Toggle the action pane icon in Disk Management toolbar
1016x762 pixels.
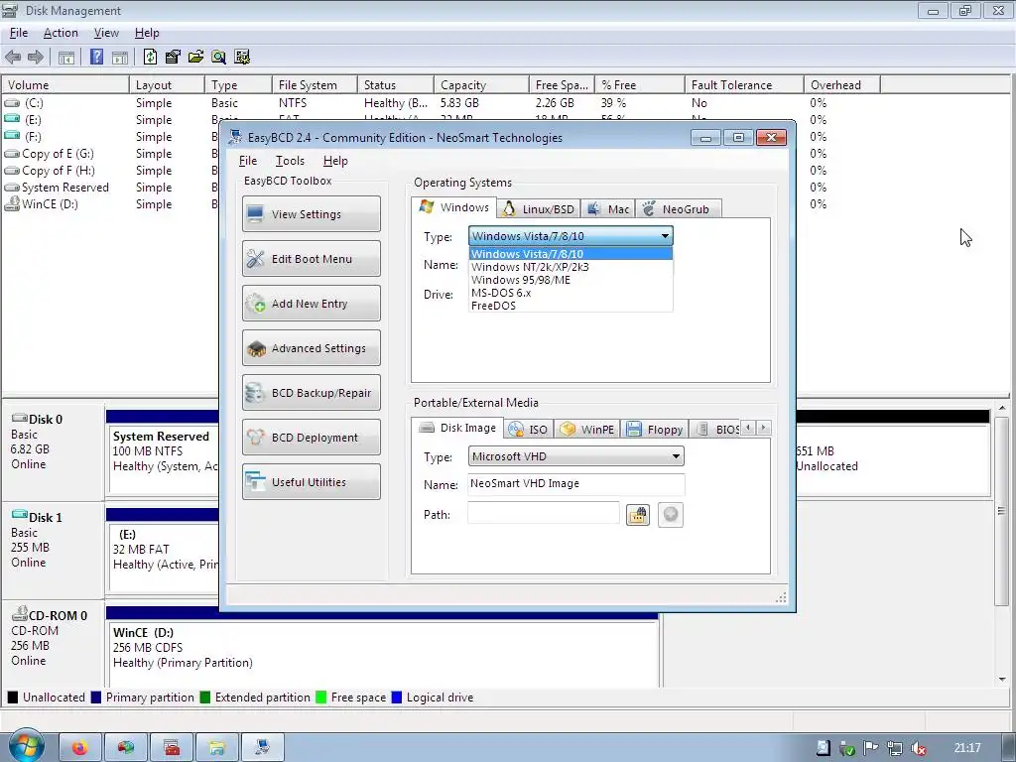[x=120, y=57]
